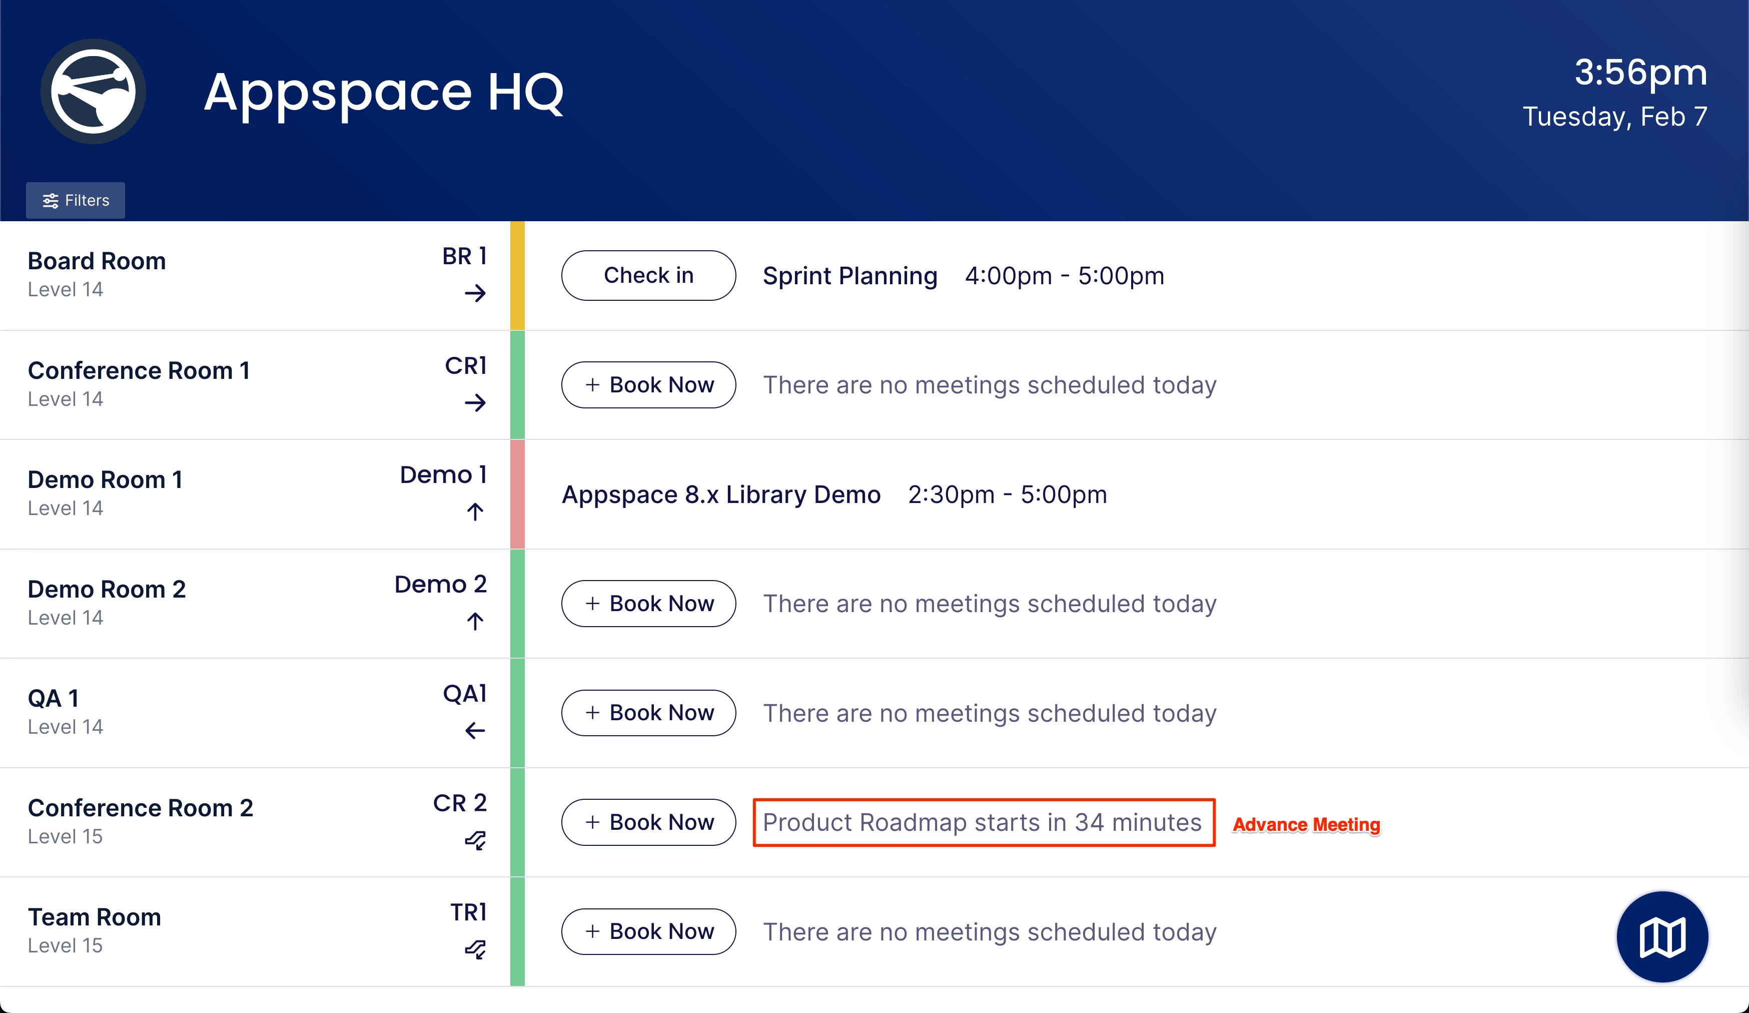
Task: Book Now for Team Room
Action: click(648, 932)
